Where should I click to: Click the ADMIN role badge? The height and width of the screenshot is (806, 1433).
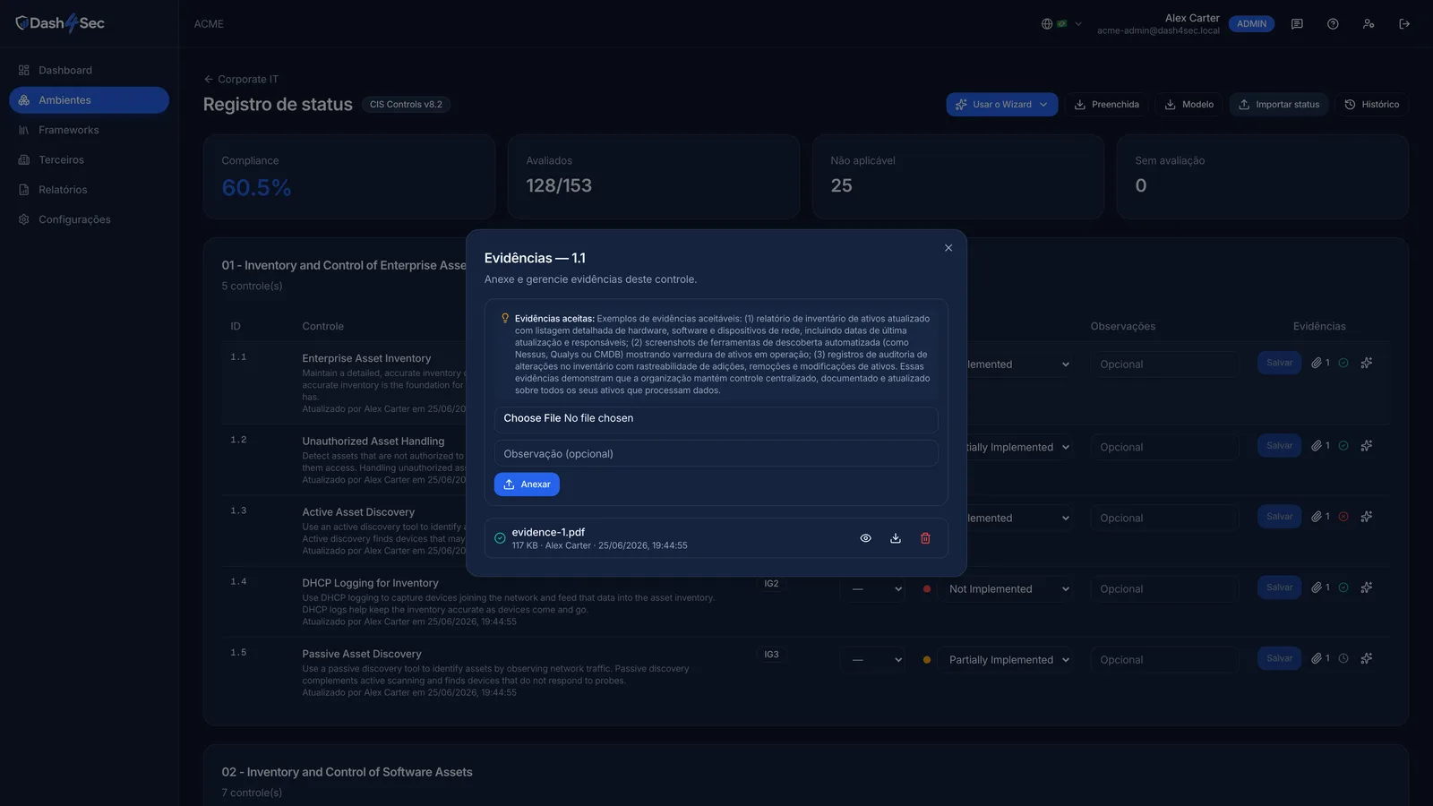pos(1251,24)
